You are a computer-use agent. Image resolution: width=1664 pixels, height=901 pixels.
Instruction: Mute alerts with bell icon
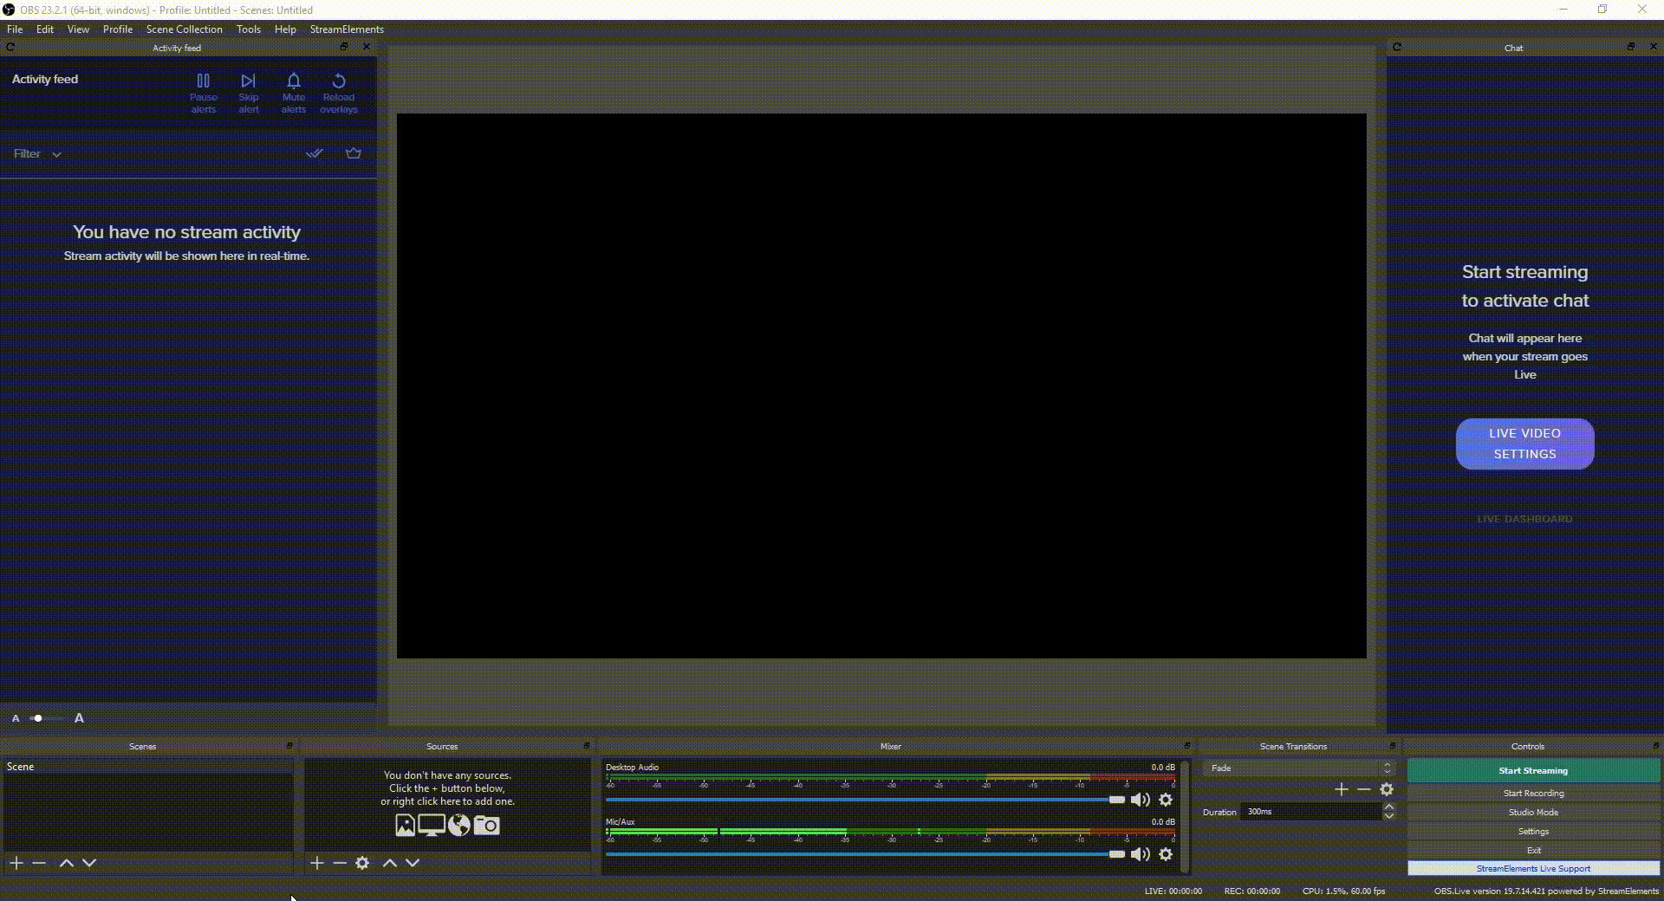pyautogui.click(x=294, y=93)
